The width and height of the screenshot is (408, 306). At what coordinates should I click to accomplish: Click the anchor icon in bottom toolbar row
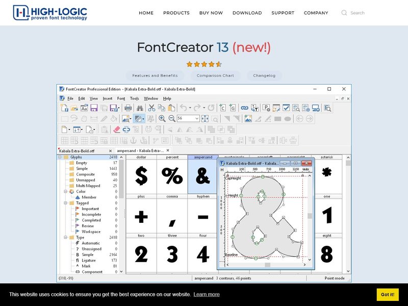134,141
